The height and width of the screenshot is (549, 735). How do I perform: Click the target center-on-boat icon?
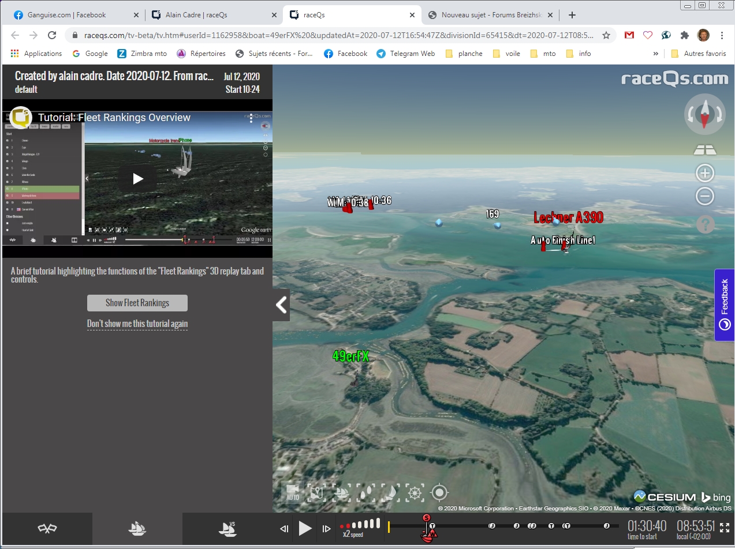tap(439, 492)
